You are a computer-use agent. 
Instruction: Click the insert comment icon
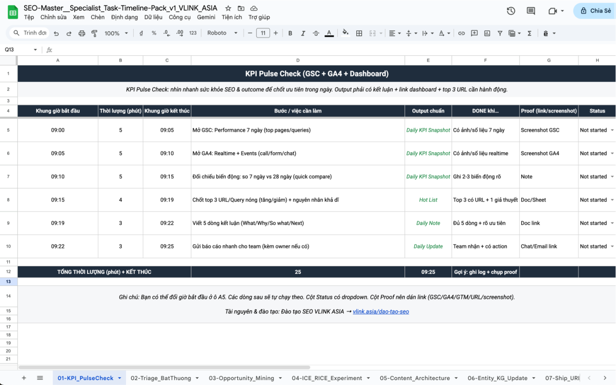(x=474, y=33)
